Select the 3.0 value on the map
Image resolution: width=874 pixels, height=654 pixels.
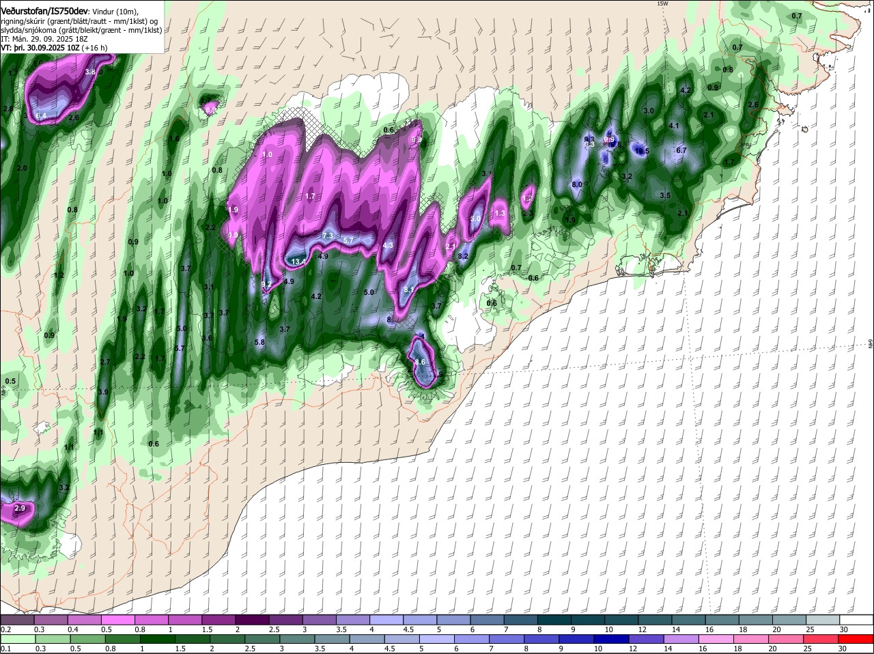click(x=649, y=111)
